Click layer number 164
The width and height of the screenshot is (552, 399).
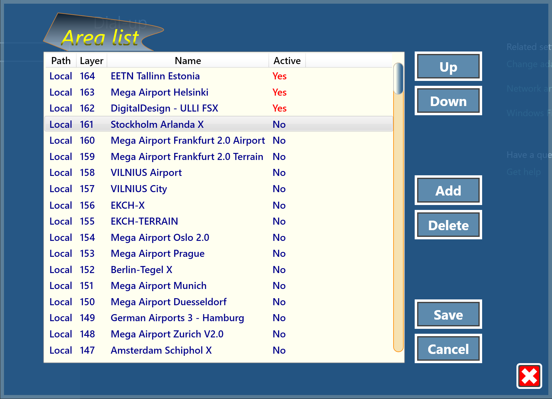click(x=87, y=76)
